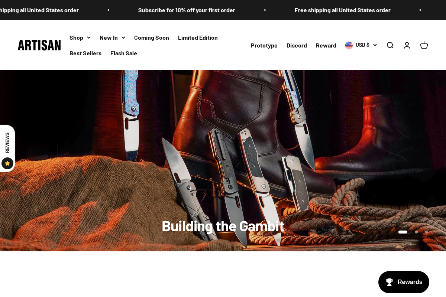Open the Flash Sale menu item
The image size is (446, 297).
coord(123,53)
